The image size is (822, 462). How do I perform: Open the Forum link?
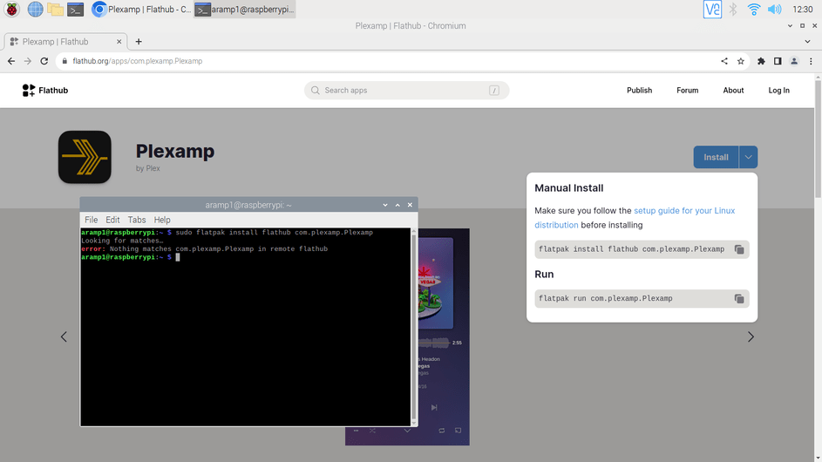pos(687,90)
